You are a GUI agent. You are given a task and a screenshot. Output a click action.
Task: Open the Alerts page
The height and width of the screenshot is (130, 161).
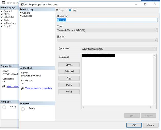(x=6, y=20)
